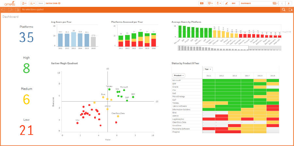Open the stories dropdown
This screenshot has height=146, width=294.
pos(210,3)
